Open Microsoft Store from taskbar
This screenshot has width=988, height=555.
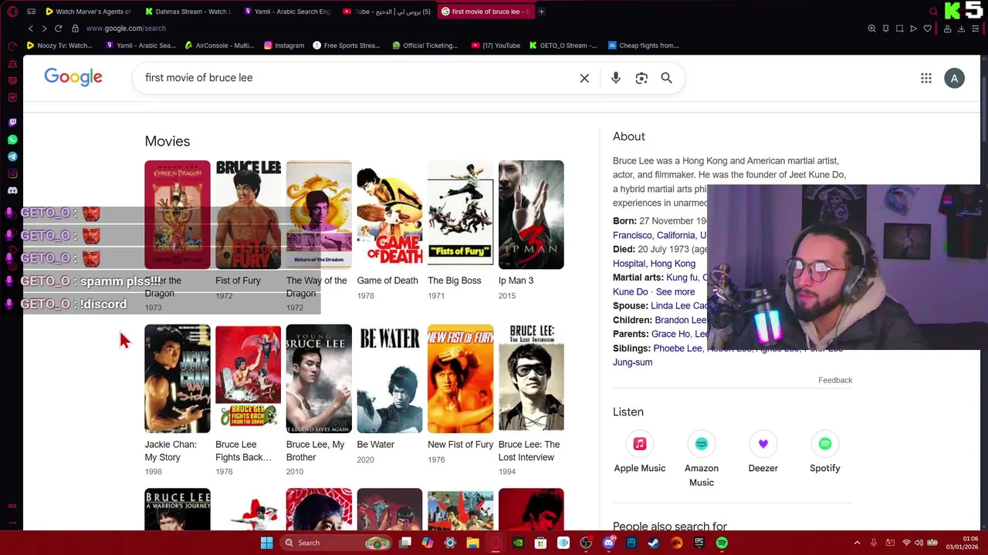click(x=540, y=543)
